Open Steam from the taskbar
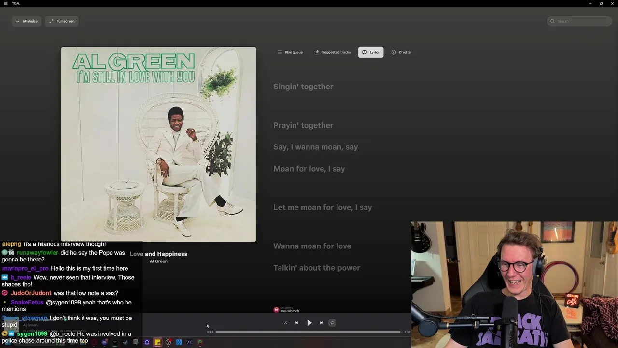This screenshot has height=348, width=618. (x=126, y=342)
